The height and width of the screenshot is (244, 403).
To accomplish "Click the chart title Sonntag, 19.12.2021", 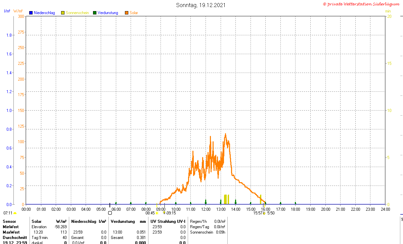I will [201, 5].
